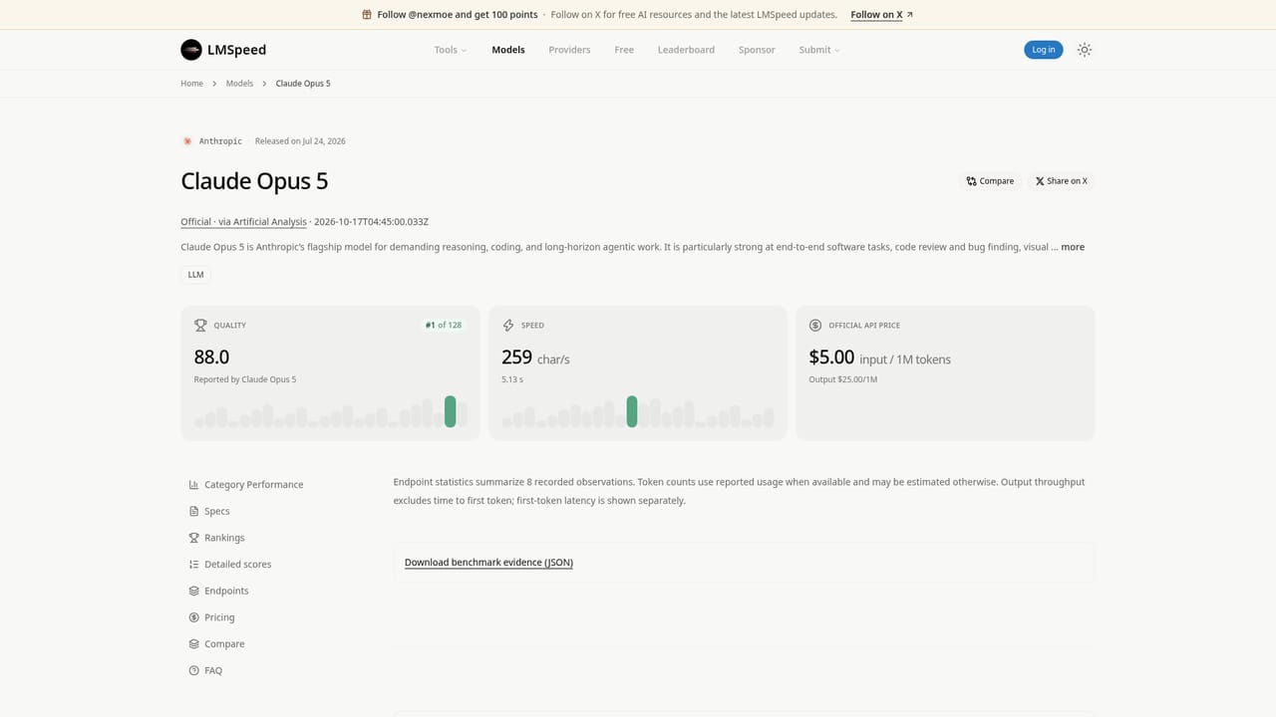Go to Home breadcrumb link

tap(191, 84)
